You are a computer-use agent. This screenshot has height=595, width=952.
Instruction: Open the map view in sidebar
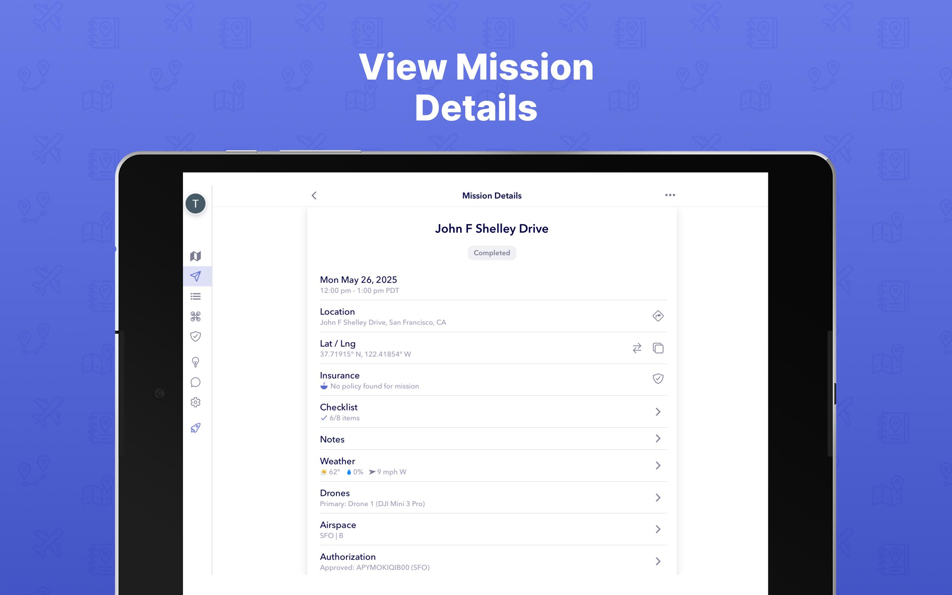[196, 256]
